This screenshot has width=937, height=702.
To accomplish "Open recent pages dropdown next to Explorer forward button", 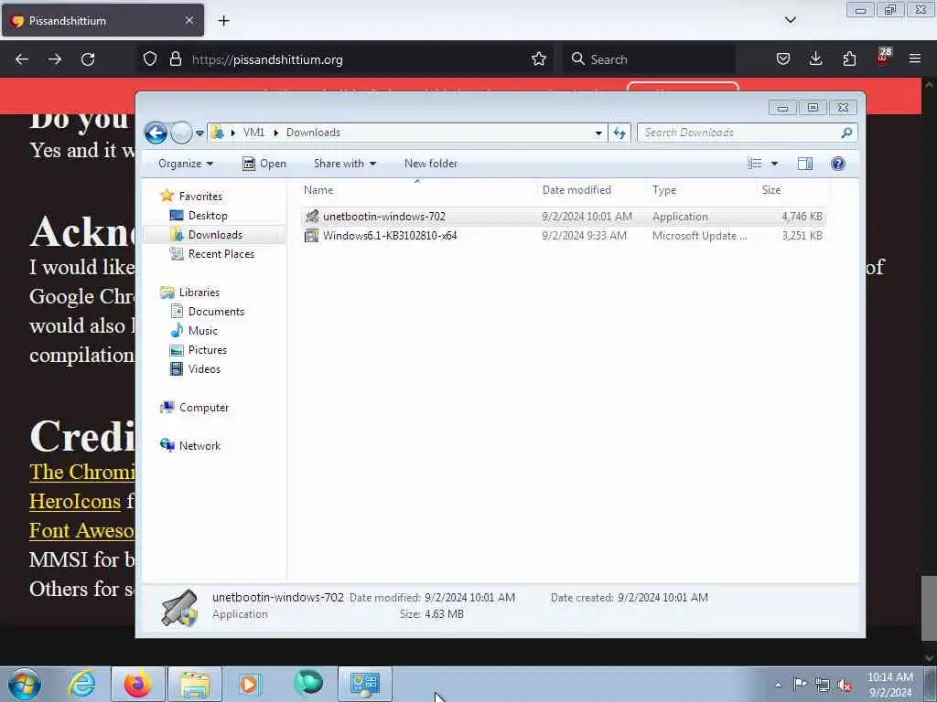I will pyautogui.click(x=199, y=133).
